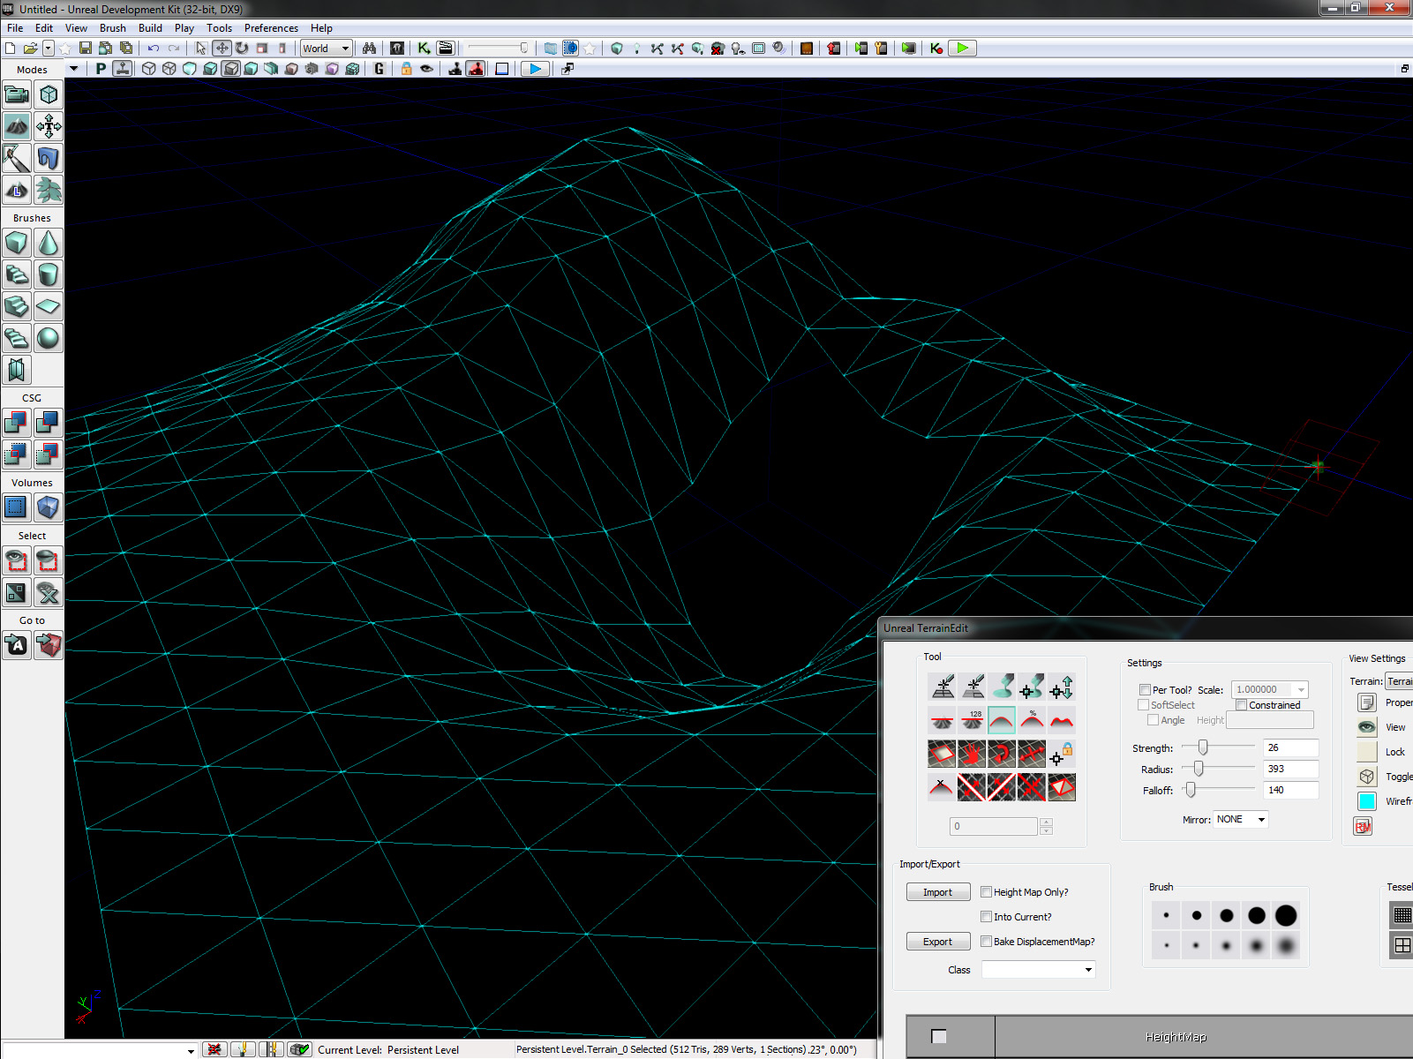Toggle the lock selected actors padlock
The height and width of the screenshot is (1059, 1413).
point(406,69)
